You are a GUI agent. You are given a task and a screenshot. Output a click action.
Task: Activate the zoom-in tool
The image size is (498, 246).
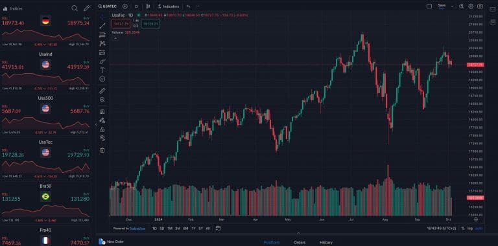(x=102, y=100)
